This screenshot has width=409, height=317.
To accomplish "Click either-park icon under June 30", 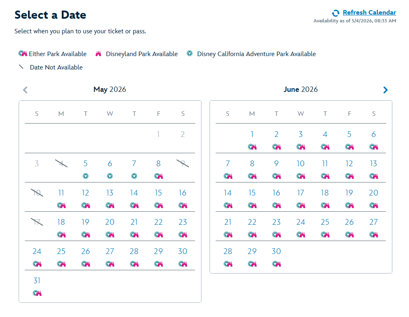I will coord(277,264).
